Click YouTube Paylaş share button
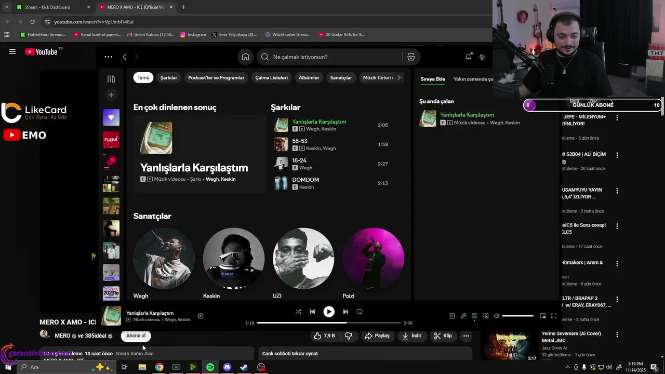This screenshot has width=665, height=374. (x=377, y=336)
